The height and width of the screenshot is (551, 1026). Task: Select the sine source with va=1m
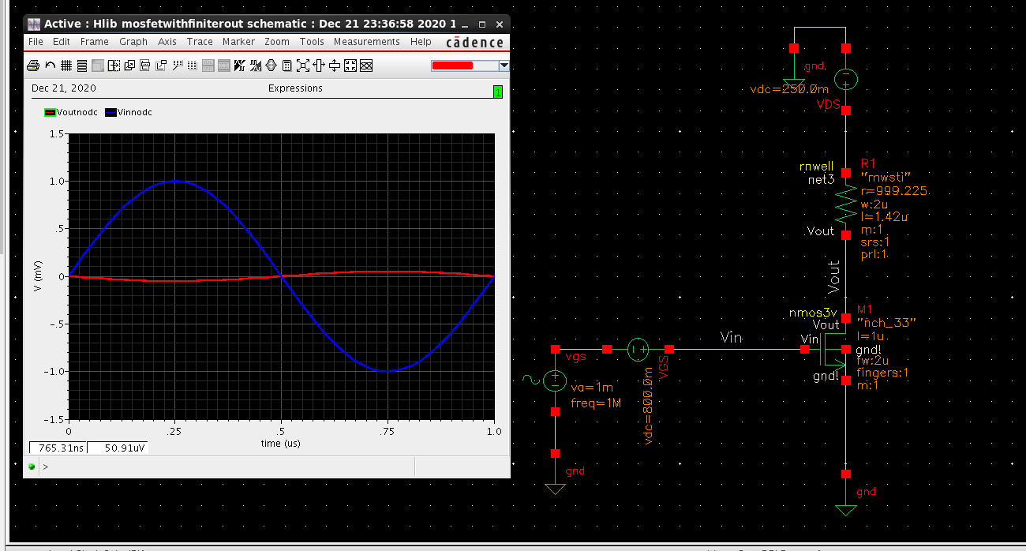click(x=555, y=381)
